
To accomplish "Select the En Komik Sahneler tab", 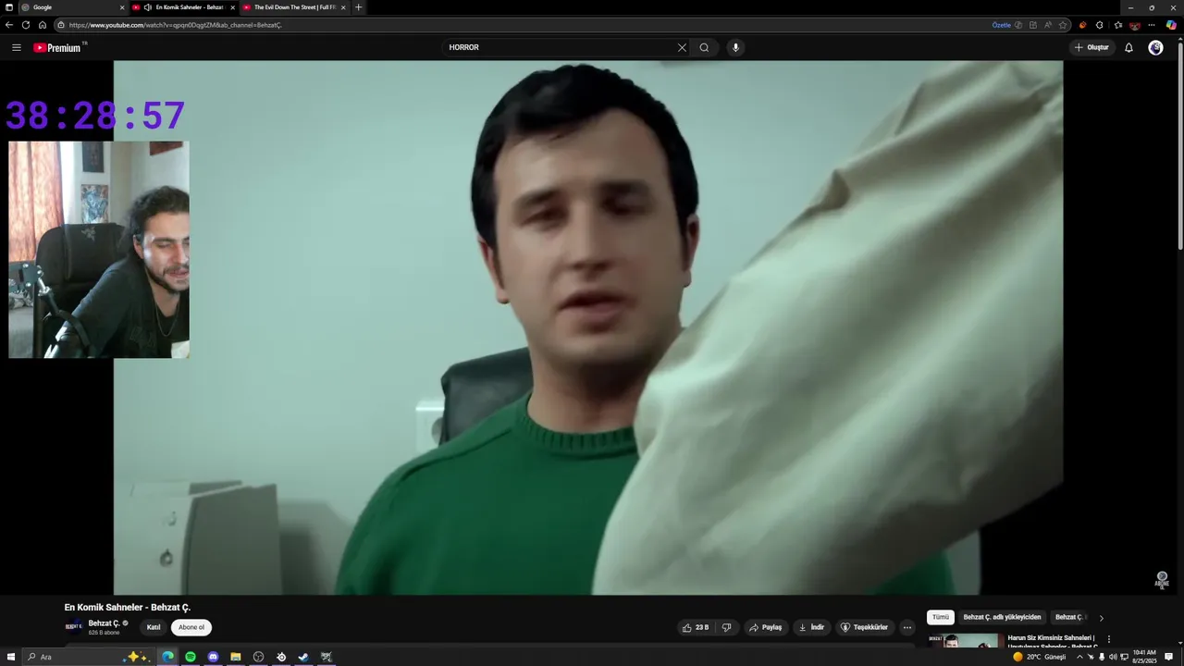I will click(x=190, y=7).
